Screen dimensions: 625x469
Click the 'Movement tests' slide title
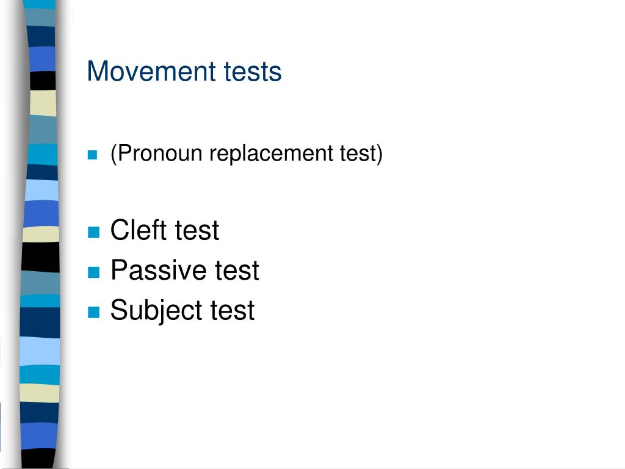pyautogui.click(x=184, y=71)
